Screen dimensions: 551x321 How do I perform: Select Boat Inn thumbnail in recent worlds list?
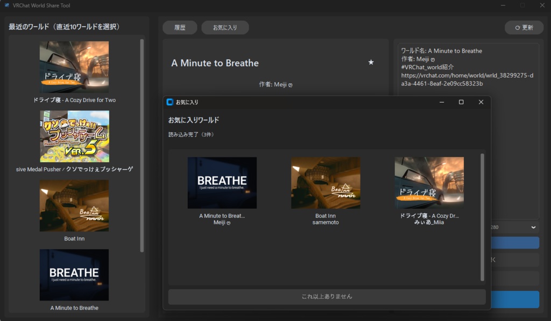click(74, 206)
